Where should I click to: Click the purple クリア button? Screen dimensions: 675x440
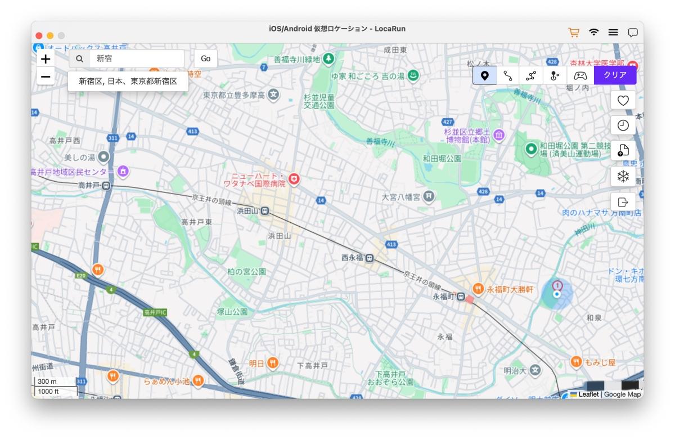click(x=615, y=75)
